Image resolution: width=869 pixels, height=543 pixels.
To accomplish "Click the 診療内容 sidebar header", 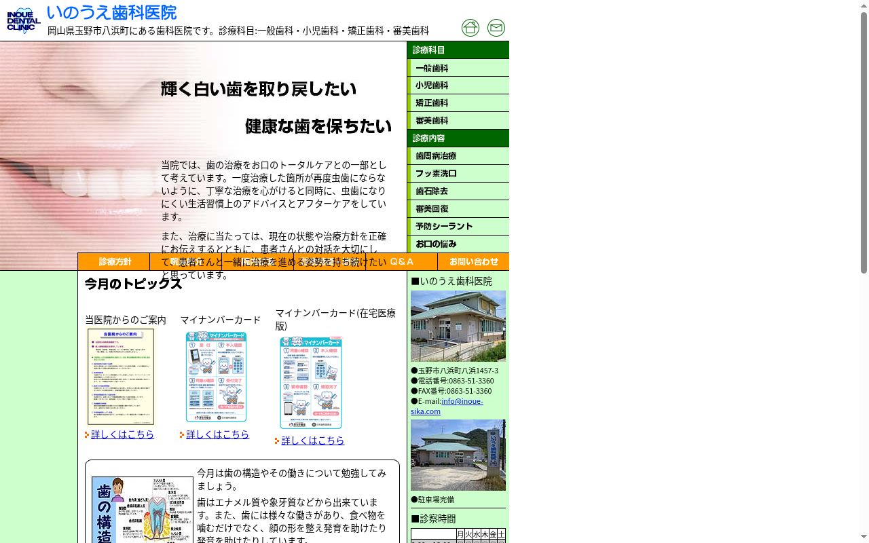I will 458,138.
